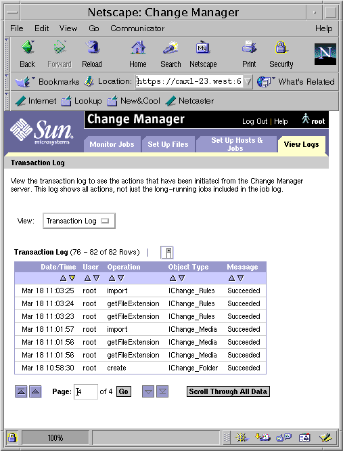Screen dimensions: 343x451
Task: Click the Help link in Change Manager banner
Action: (x=281, y=121)
